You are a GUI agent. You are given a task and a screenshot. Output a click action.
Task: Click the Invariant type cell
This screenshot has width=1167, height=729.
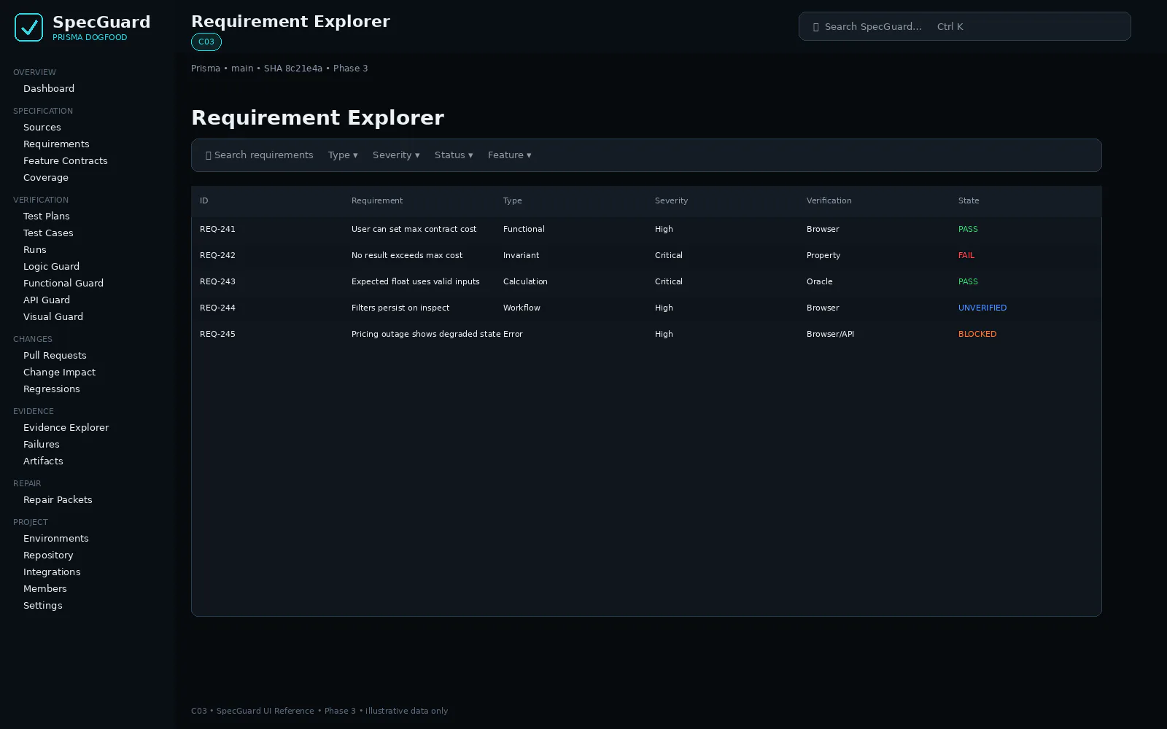click(x=521, y=255)
